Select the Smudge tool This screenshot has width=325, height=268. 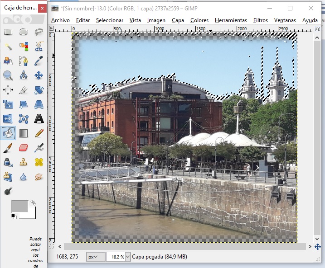pyautogui.click(x=39, y=177)
